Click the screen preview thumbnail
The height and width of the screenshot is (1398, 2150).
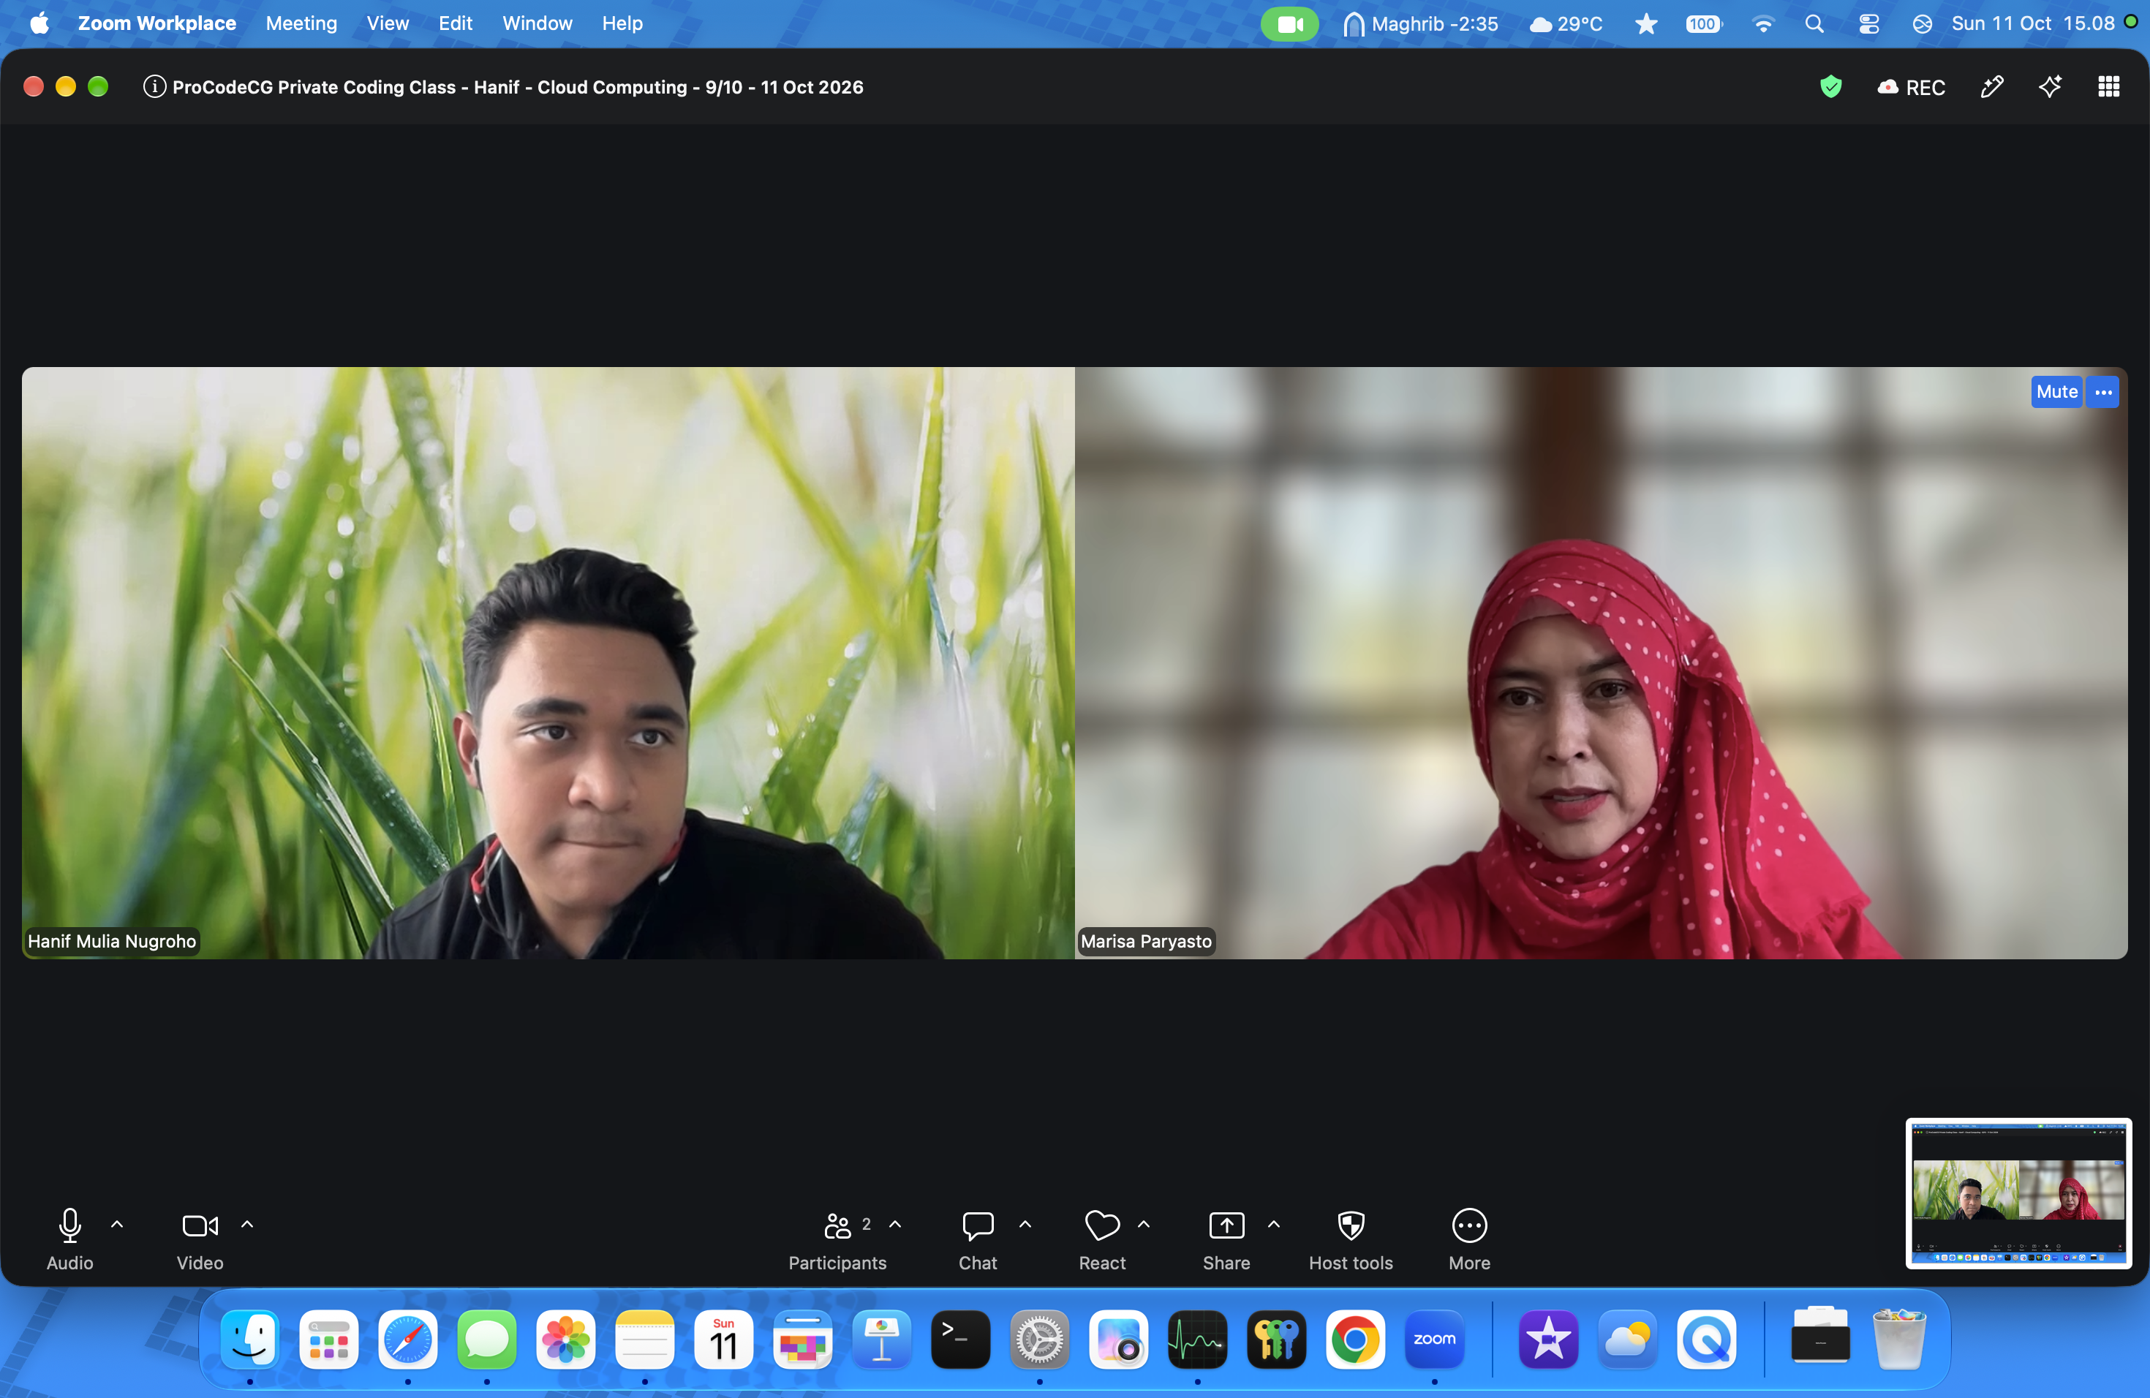coord(2018,1193)
